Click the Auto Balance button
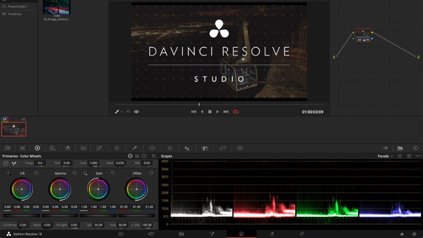 click(x=6, y=163)
